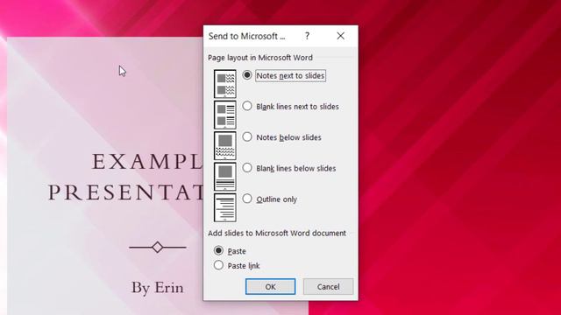Click the Blank lines next to slides layout icon
Viewport: 561px width, 315px height.
pyautogui.click(x=225, y=115)
